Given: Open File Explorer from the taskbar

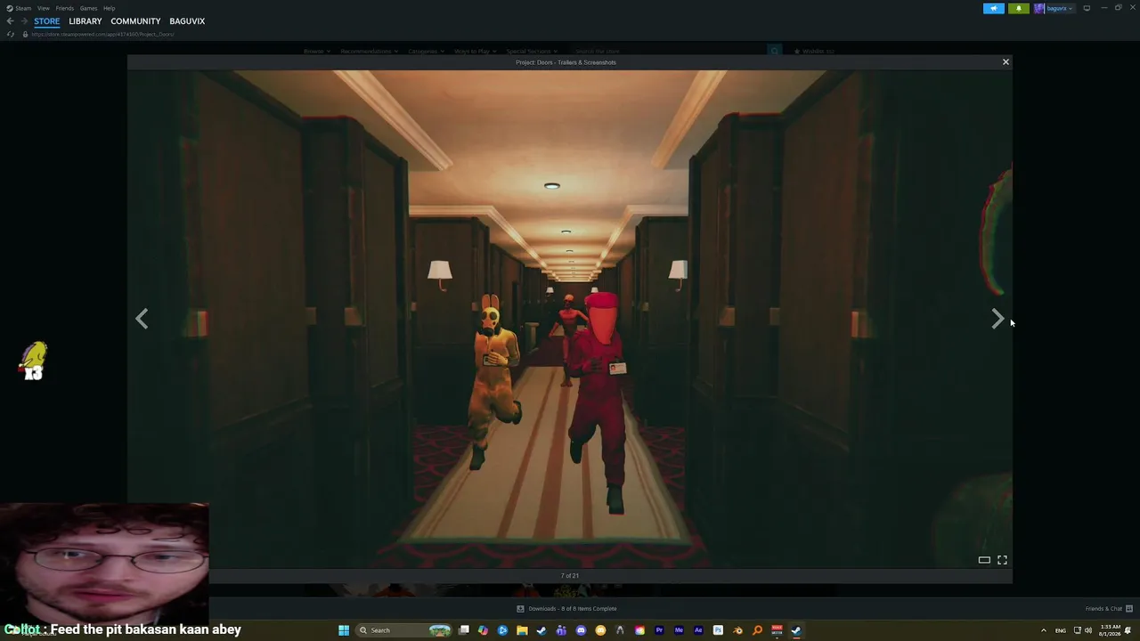Looking at the screenshot, I should point(522,630).
